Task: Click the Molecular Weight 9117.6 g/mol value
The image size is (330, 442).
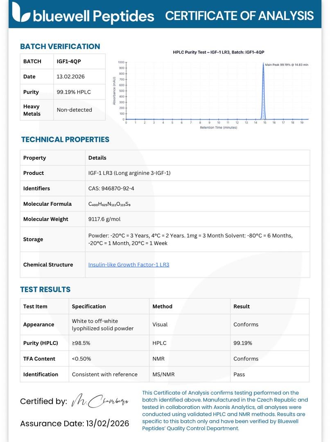Action: tap(104, 219)
